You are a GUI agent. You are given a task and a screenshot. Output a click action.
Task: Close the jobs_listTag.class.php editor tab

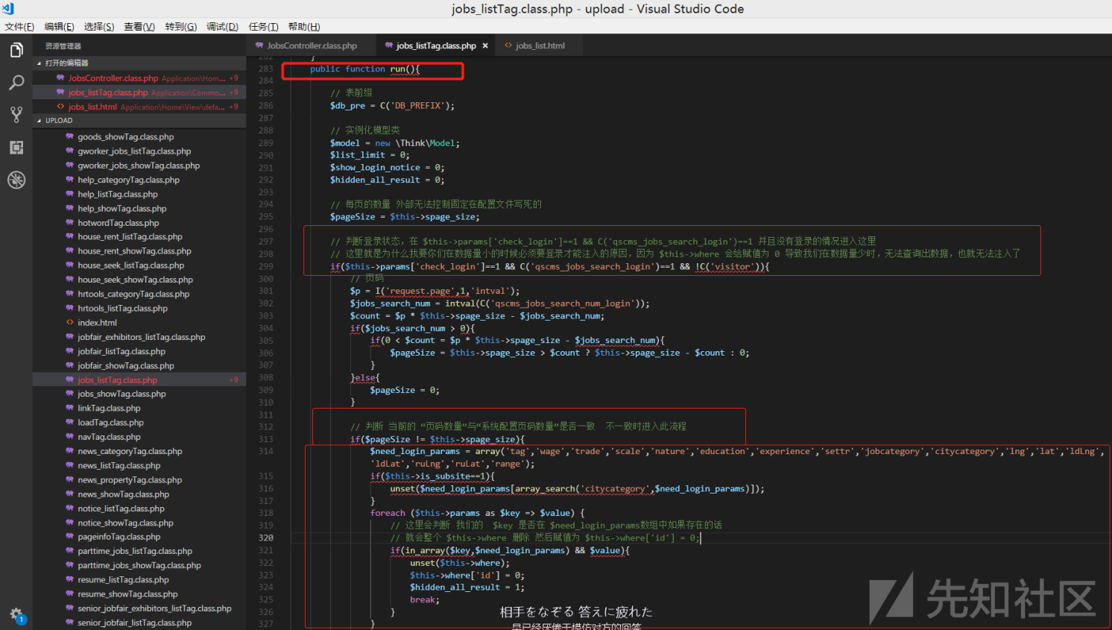(485, 46)
